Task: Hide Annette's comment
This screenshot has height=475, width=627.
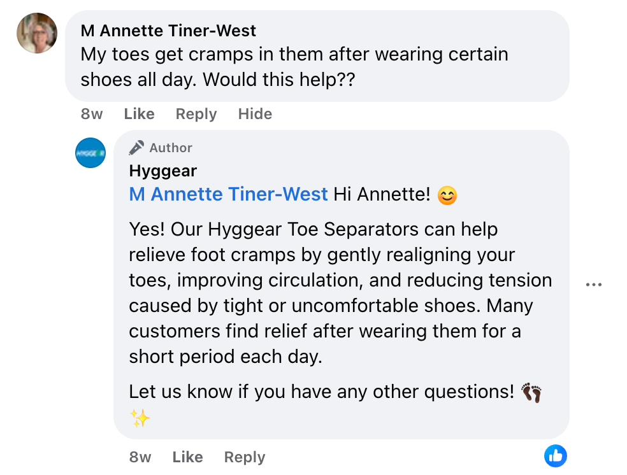Action: [255, 114]
